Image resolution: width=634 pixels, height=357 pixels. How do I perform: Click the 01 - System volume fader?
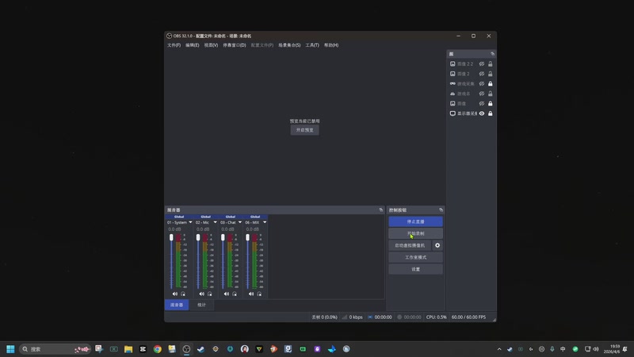pos(171,237)
